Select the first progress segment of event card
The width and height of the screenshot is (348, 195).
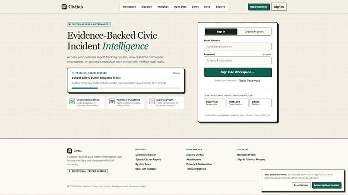coord(85,88)
